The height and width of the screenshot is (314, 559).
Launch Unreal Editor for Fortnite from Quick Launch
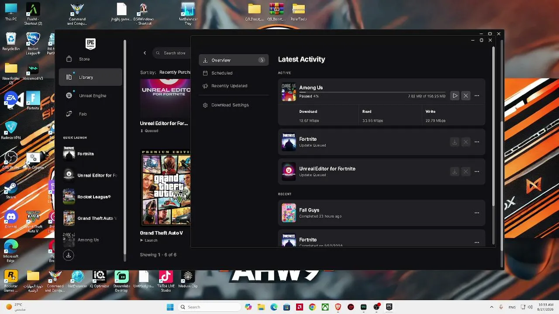click(x=90, y=175)
